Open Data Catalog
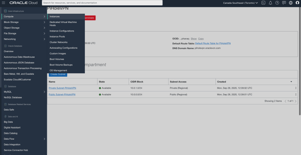This screenshot has width=301, height=155. coord(11,133)
